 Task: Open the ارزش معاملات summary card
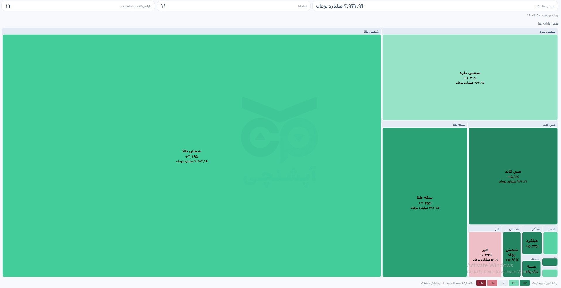(x=435, y=6)
